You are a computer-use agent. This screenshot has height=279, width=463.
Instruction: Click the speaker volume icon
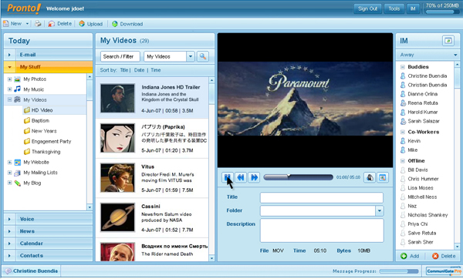coord(370,177)
